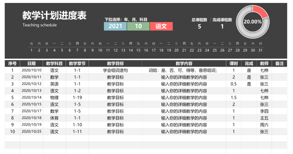Open the subject dropdown showing 语文
Image resolution: width=293 pixels, height=154 pixels.
coord(161,26)
